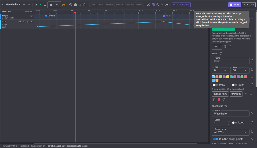Expand the Record from All EZBs dropdown
The image size is (257, 148).
tap(231, 132)
